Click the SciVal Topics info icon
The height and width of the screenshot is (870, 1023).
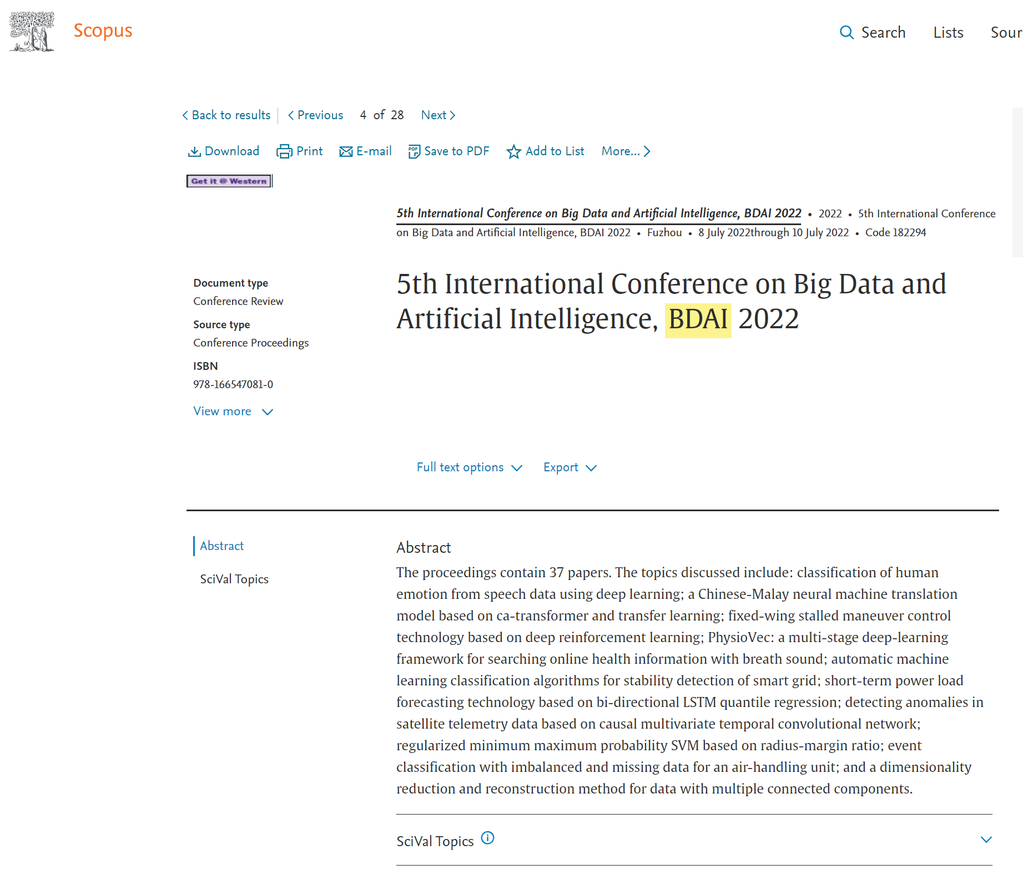(x=487, y=838)
